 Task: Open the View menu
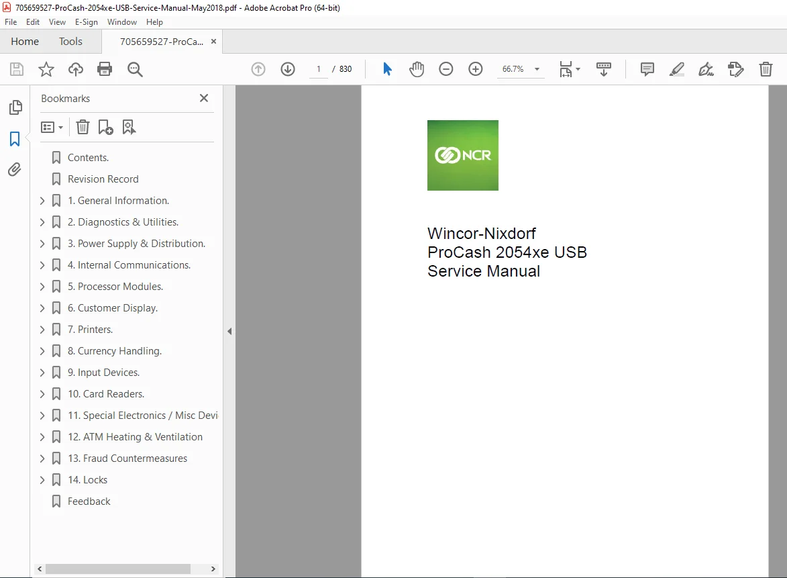(57, 22)
